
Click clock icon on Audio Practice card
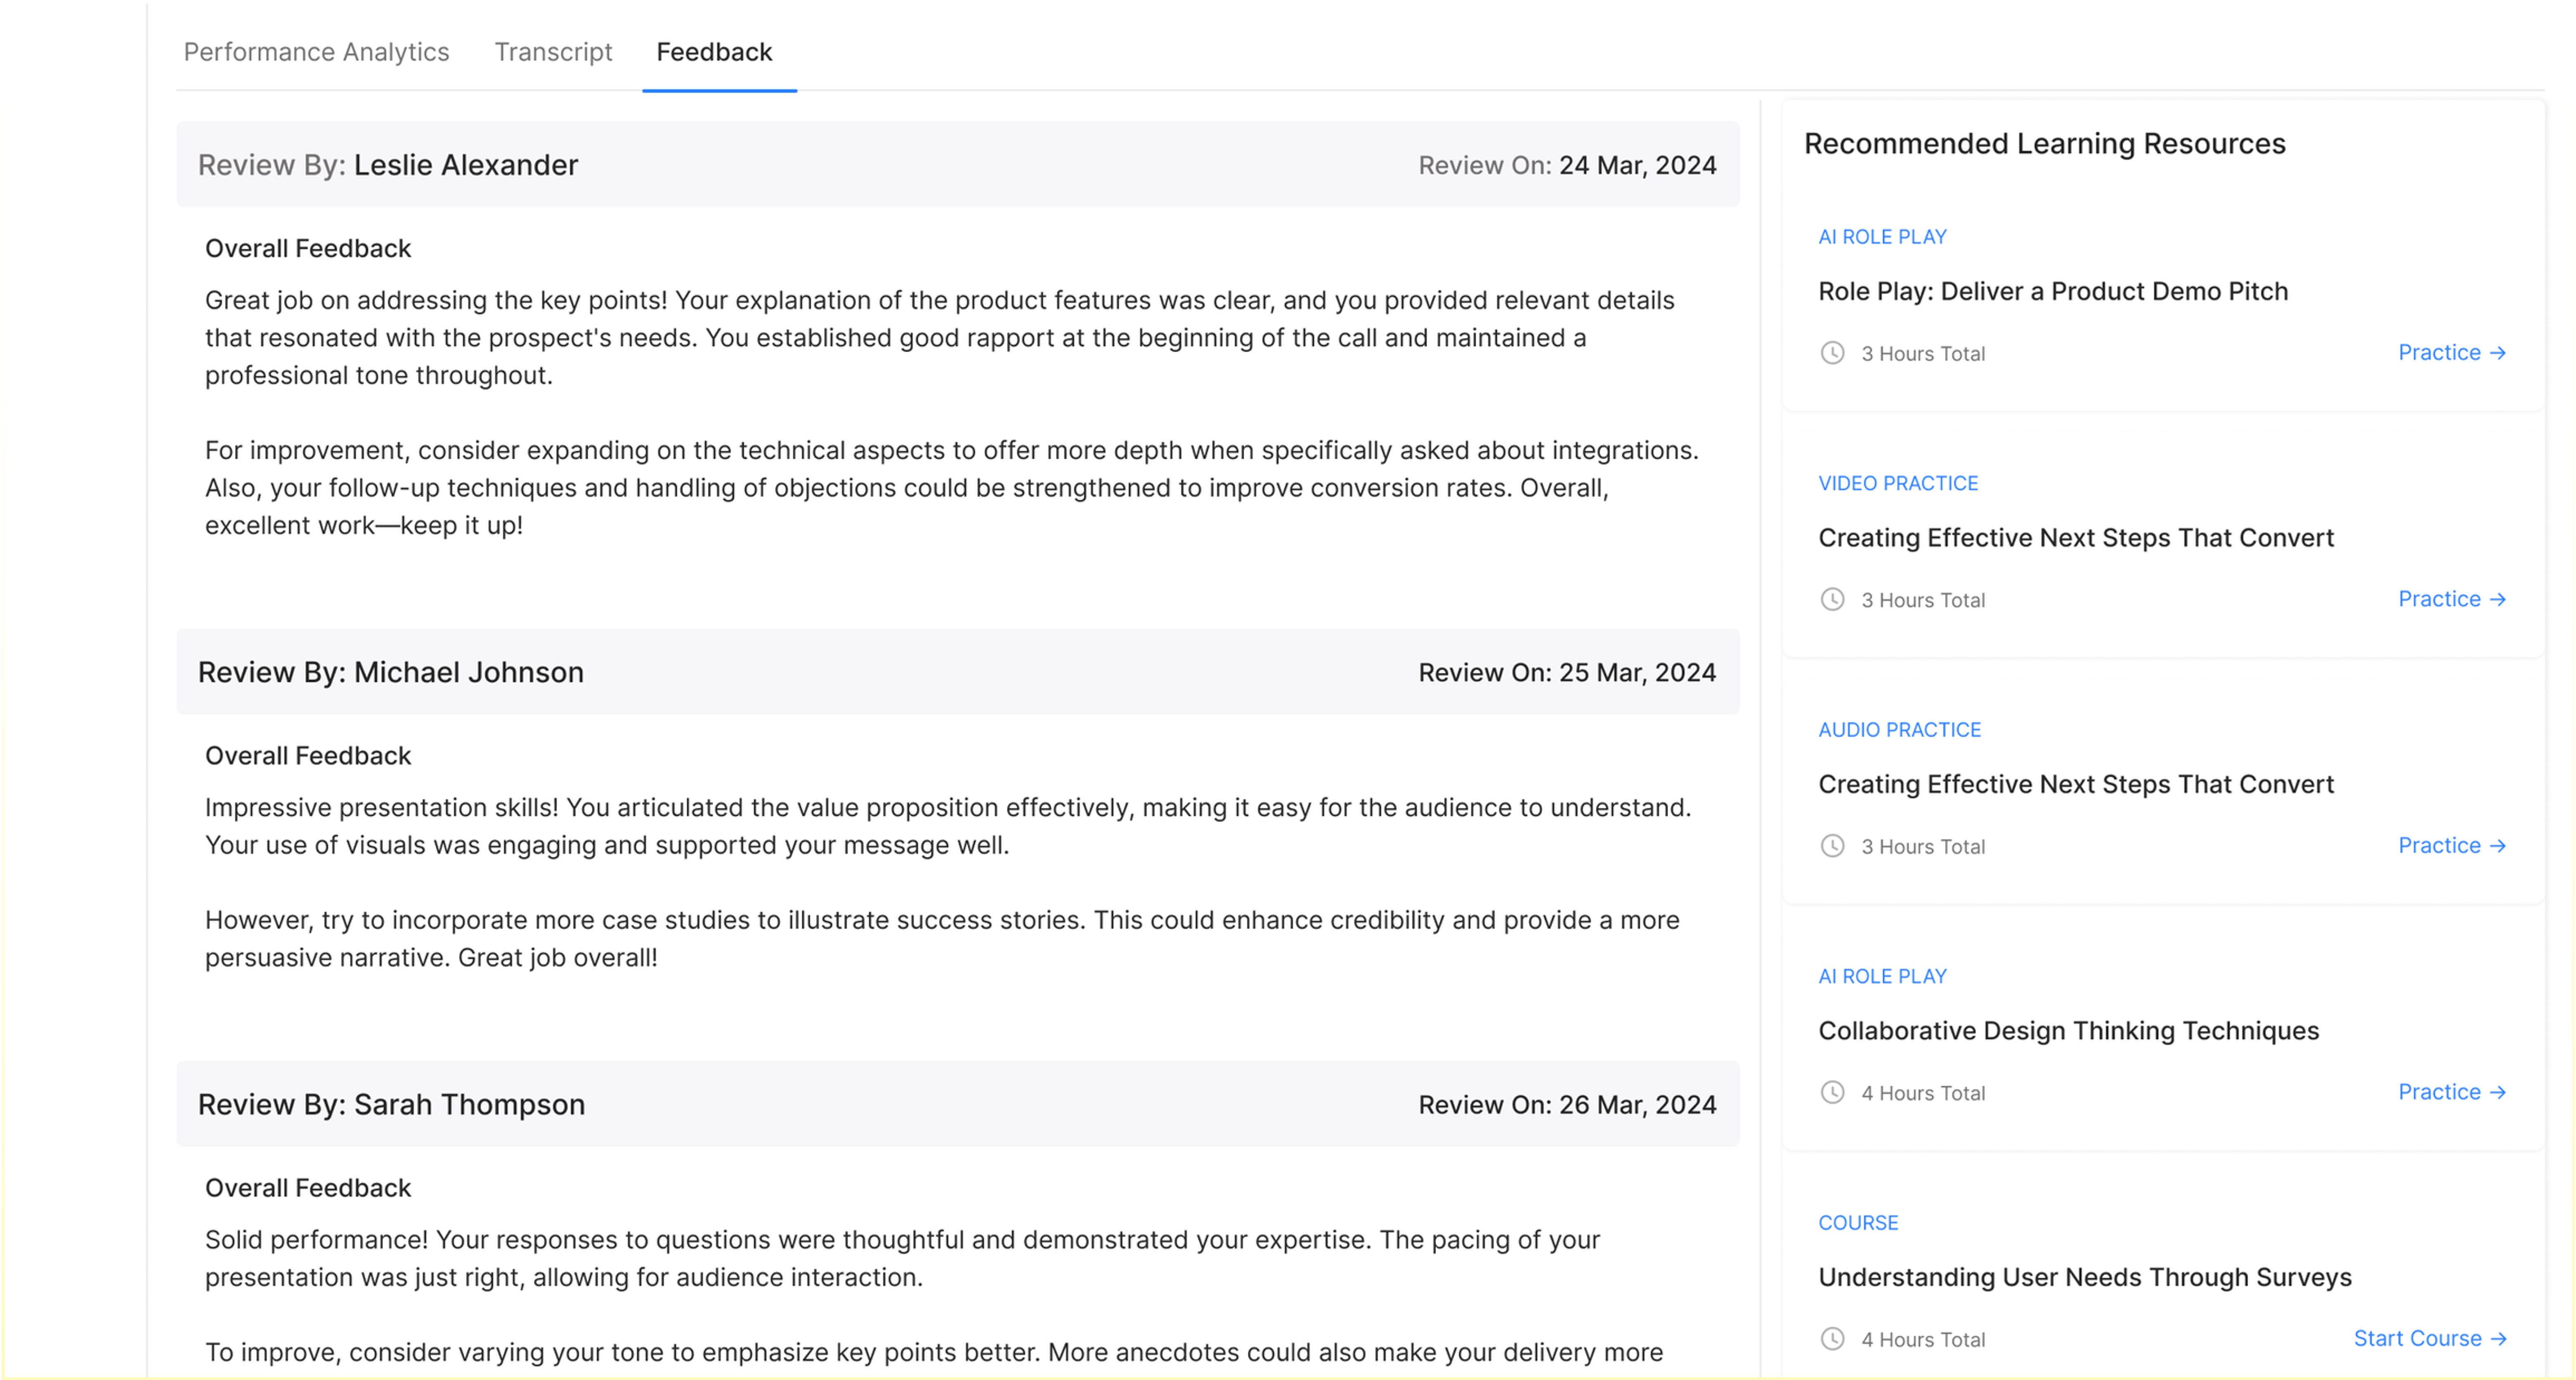point(1832,846)
